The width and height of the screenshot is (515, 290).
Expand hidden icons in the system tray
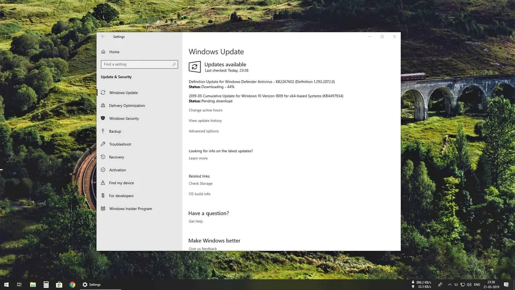[450, 284]
